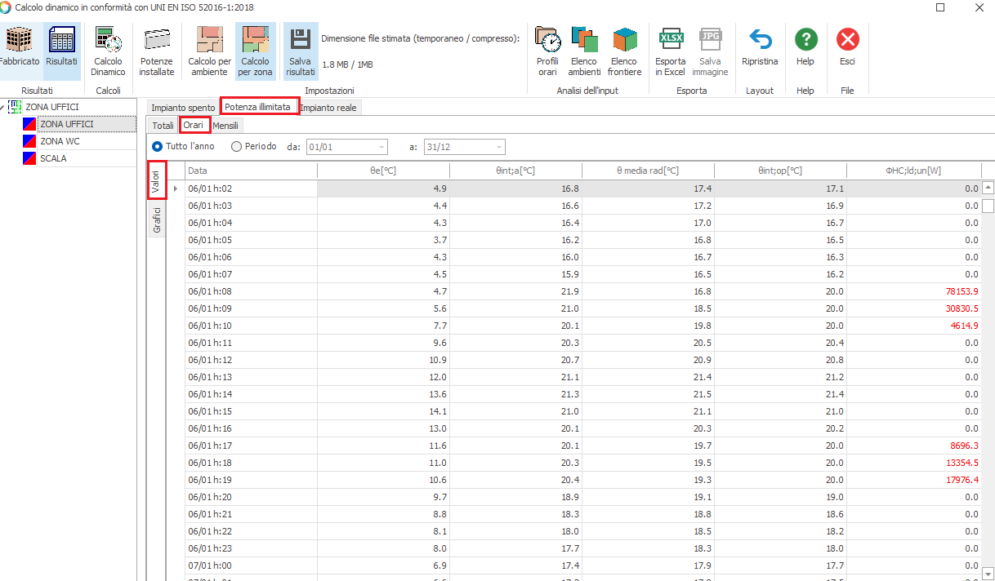Open the 'da' start date dropdown
Screen dimensions: 995x581
point(381,147)
